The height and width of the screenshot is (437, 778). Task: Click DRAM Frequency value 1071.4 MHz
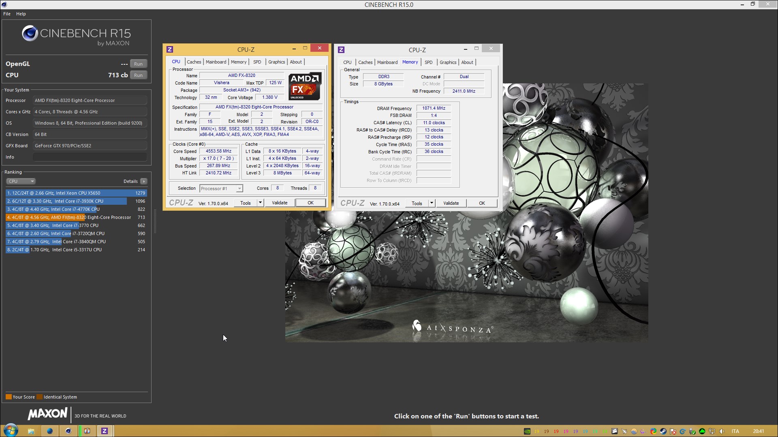coord(434,108)
